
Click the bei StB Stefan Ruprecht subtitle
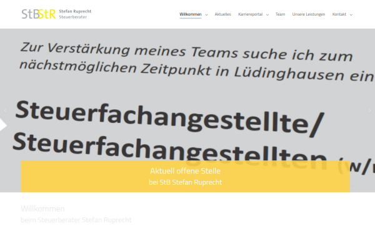click(x=186, y=182)
